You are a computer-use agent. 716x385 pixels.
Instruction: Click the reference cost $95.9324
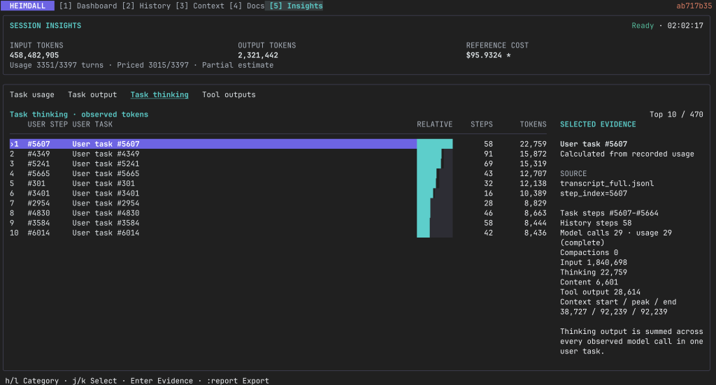484,56
